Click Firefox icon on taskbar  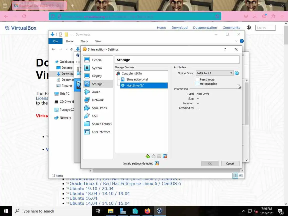[147, 211]
